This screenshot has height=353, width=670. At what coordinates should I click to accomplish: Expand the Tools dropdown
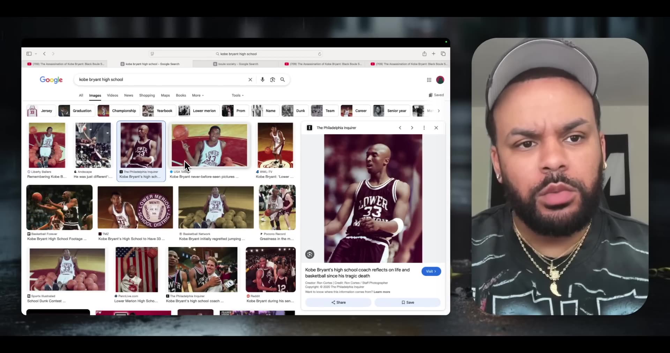pos(238,95)
